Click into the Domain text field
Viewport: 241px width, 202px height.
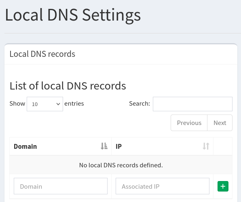coord(61,186)
